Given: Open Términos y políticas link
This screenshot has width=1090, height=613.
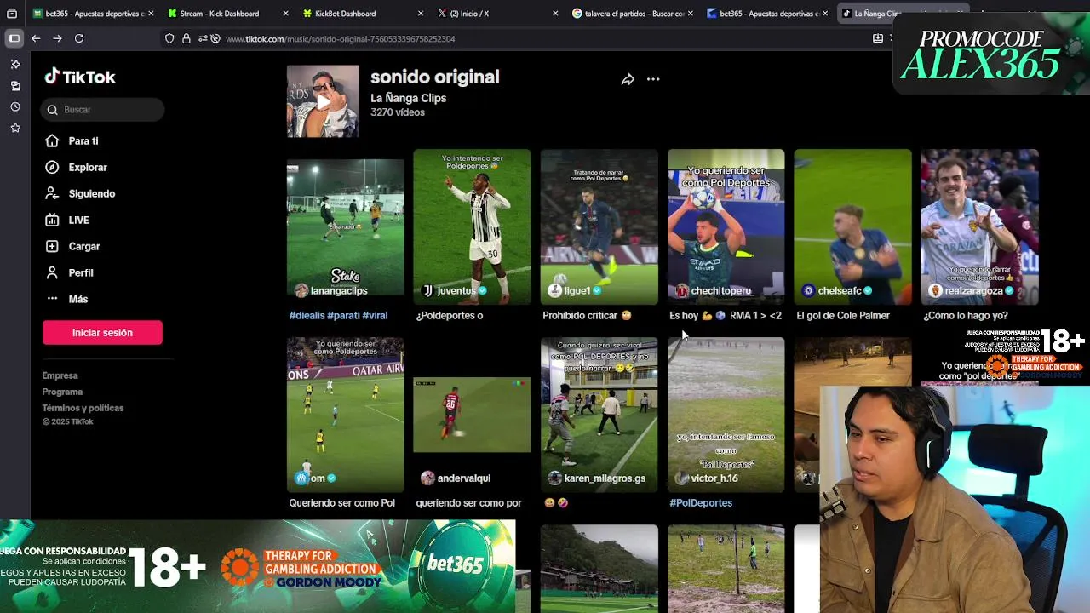Looking at the screenshot, I should click(83, 408).
